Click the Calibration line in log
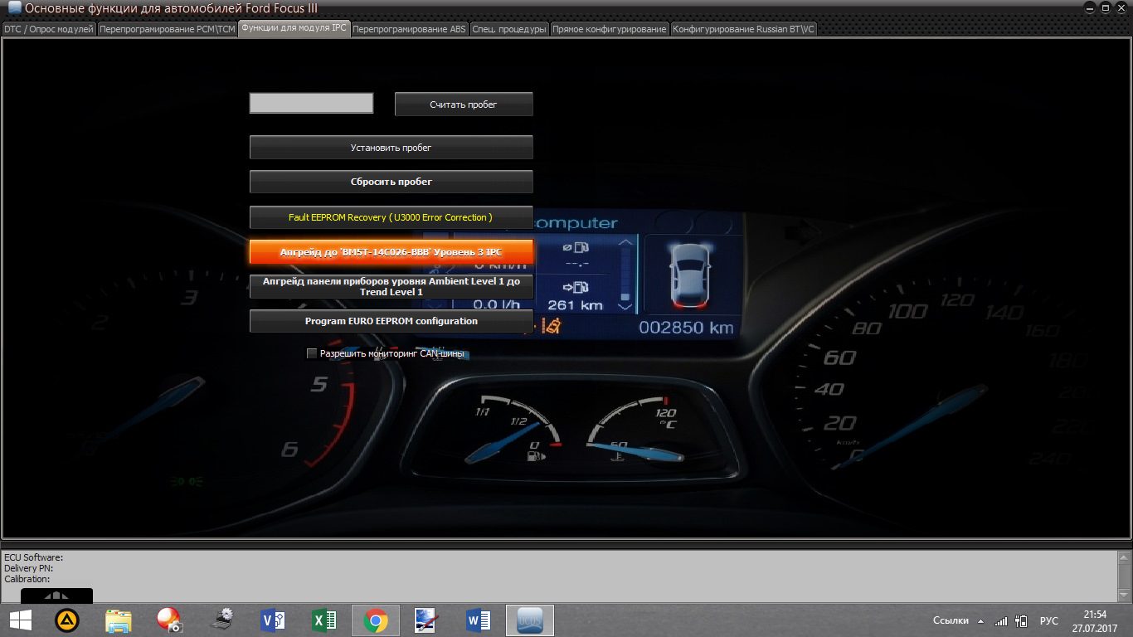This screenshot has width=1133, height=637. (x=27, y=579)
